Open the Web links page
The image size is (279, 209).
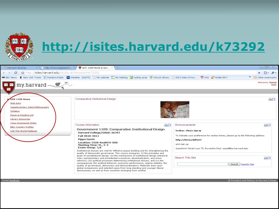tap(16, 103)
